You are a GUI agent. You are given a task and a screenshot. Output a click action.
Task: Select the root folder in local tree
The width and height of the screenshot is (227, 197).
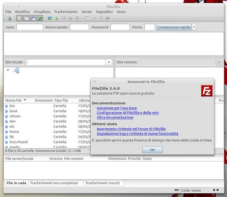(16, 70)
